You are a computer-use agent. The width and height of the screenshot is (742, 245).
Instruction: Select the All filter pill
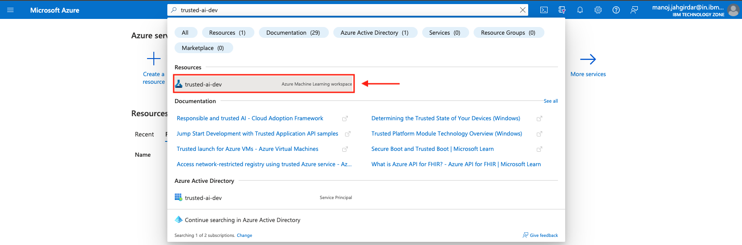pos(185,32)
